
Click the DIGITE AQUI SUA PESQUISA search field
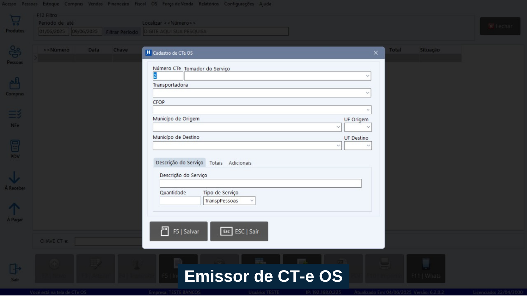216,31
